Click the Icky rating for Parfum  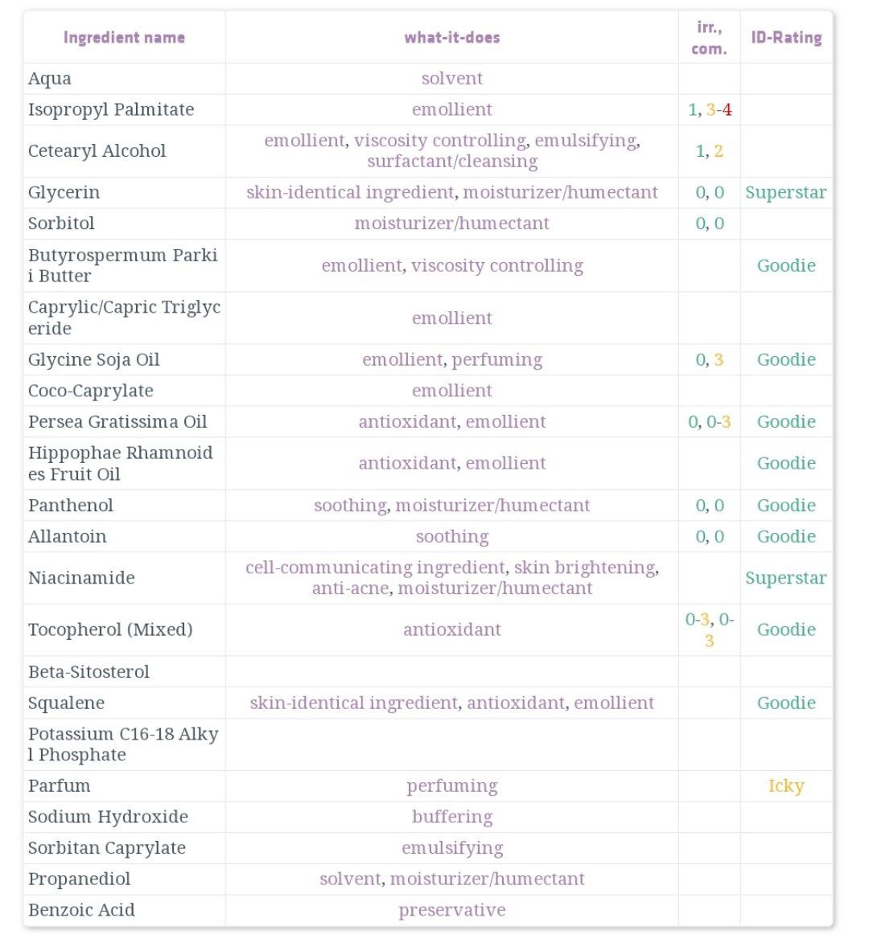click(785, 785)
